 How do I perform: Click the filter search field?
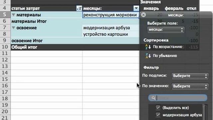click(x=178, y=98)
